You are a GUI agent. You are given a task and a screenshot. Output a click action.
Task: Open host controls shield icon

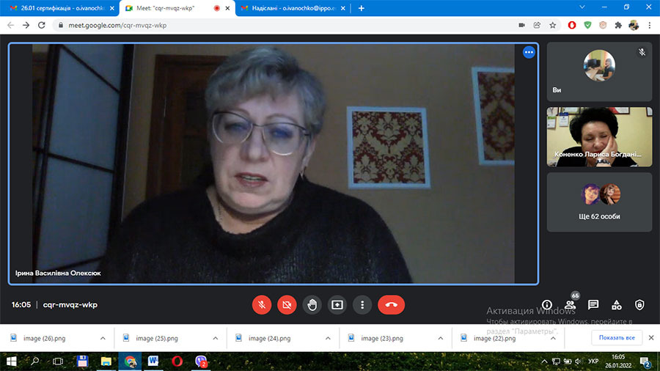[x=639, y=304]
